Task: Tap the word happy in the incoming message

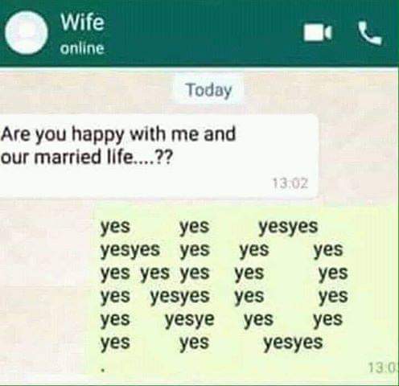Action: pos(98,135)
